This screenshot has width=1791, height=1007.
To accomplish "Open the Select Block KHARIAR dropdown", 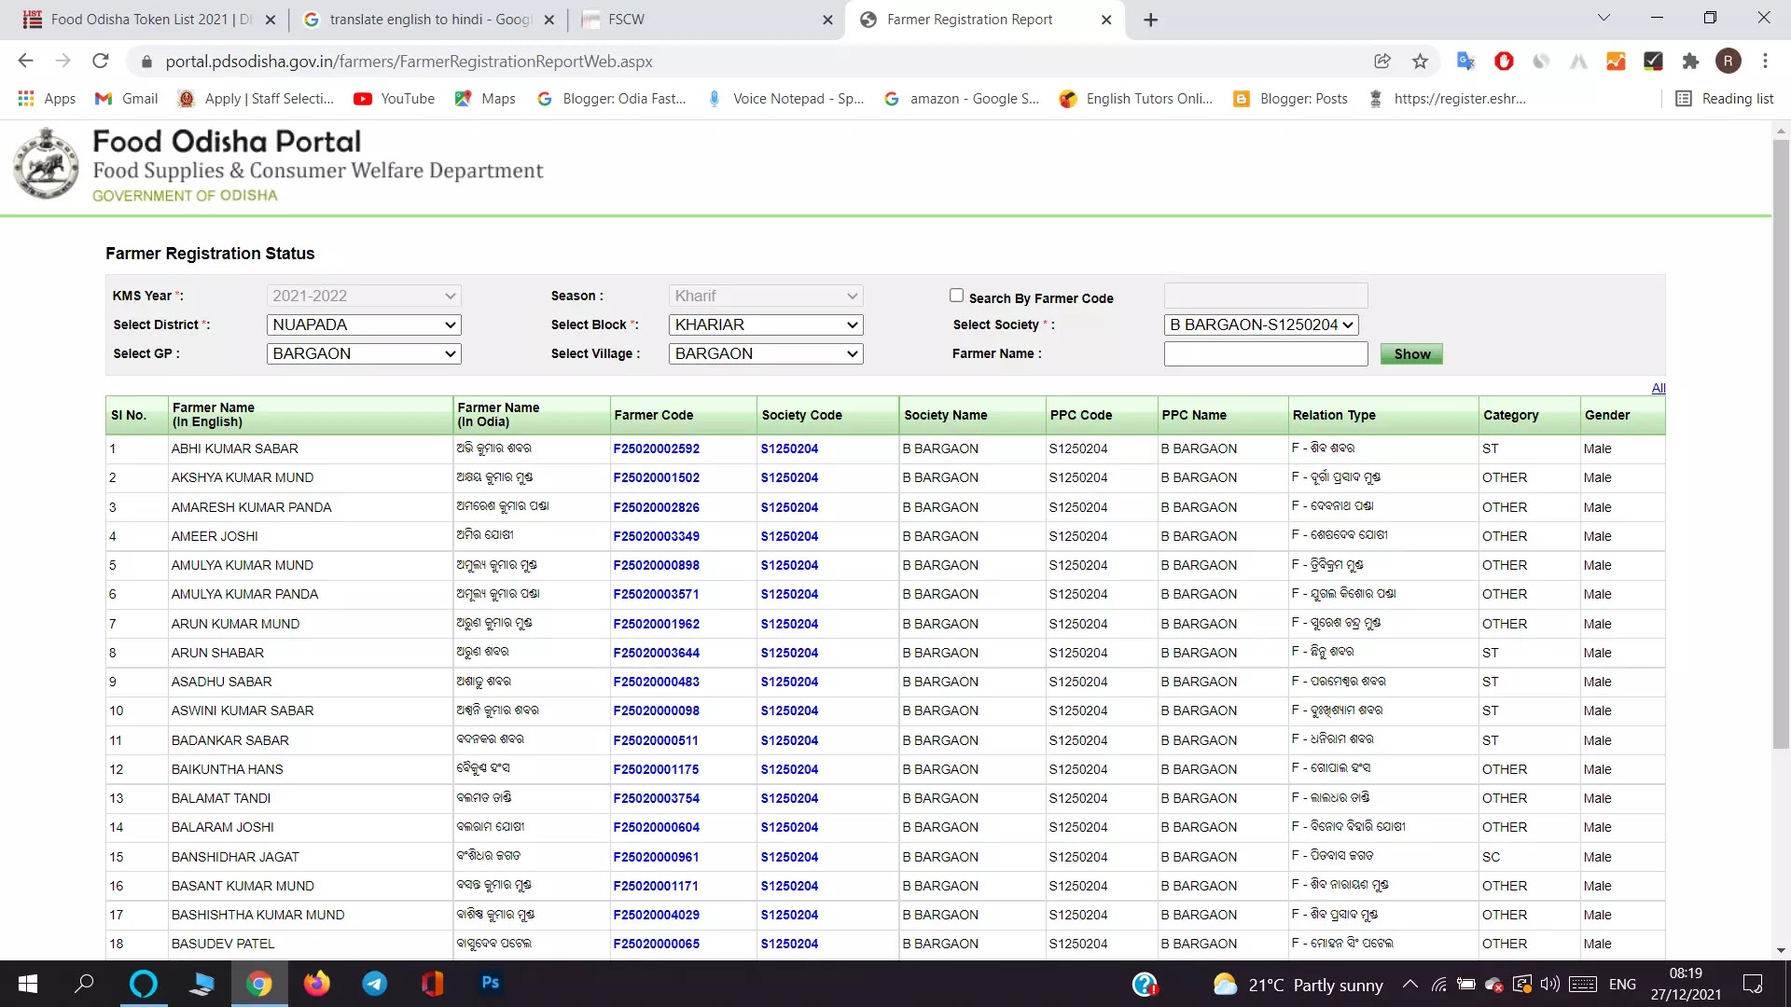I will coord(765,324).
